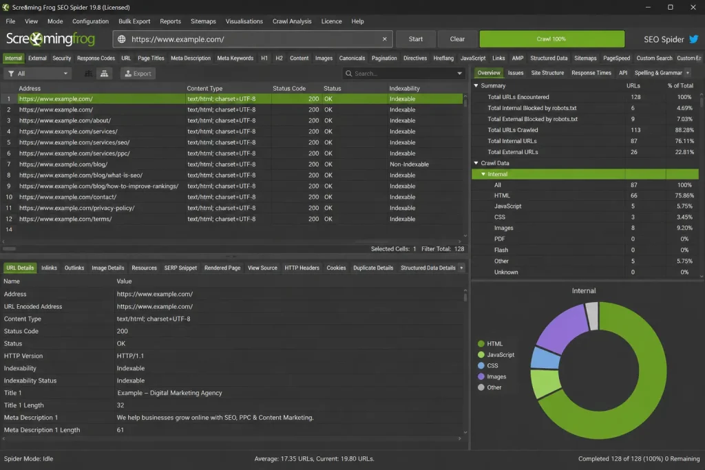
Task: Click the Crawl 100% progress bar
Action: coord(551,39)
